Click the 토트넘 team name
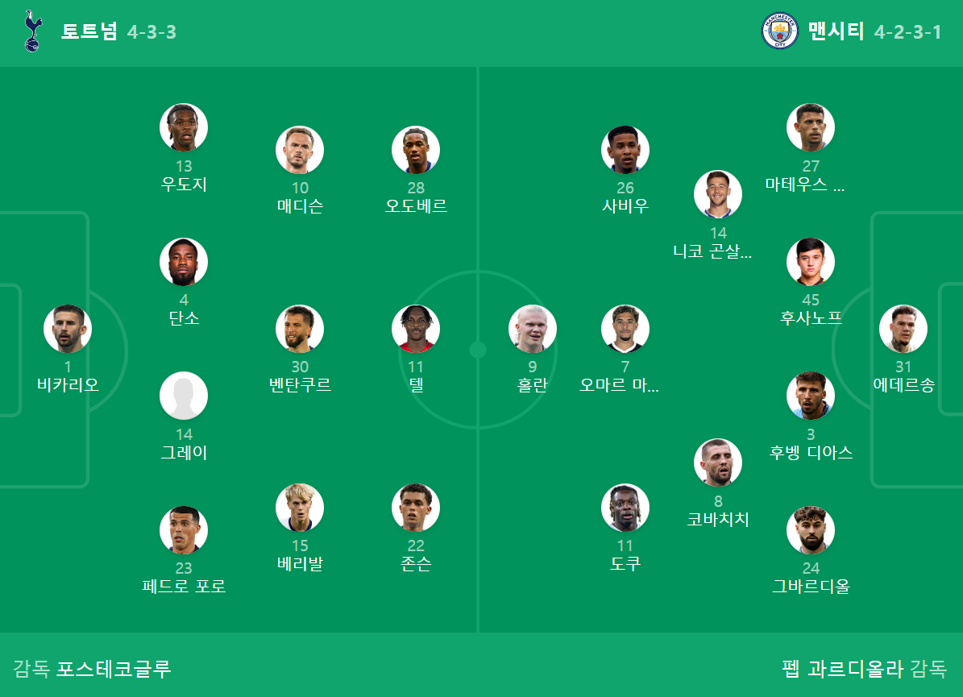The height and width of the screenshot is (697, 963). coord(89,31)
